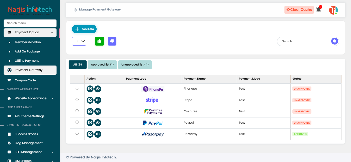Click the edit icon for Stripe row
351x162 pixels.
[90, 100]
